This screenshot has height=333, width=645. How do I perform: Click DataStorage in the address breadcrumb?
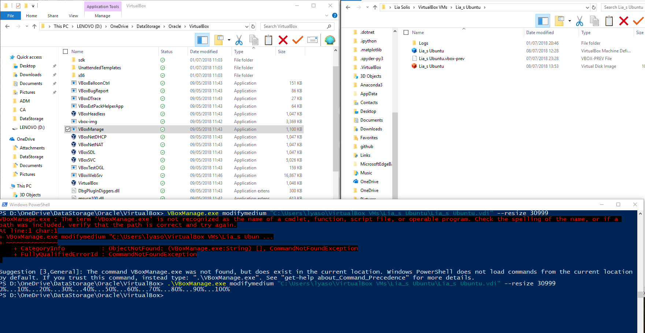148,26
